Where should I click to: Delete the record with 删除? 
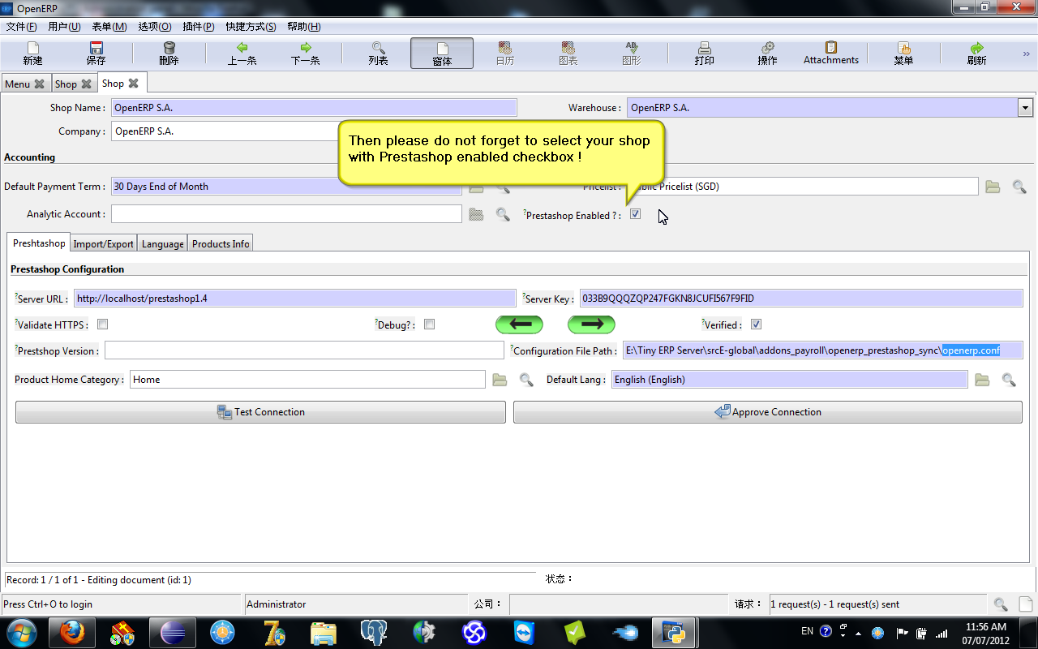169,54
